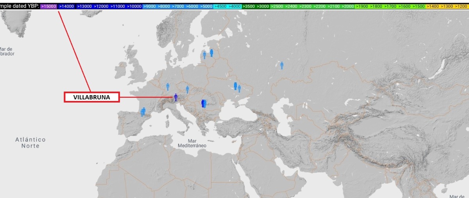Click the red-bordered VILLABRUNA label box

(92, 97)
